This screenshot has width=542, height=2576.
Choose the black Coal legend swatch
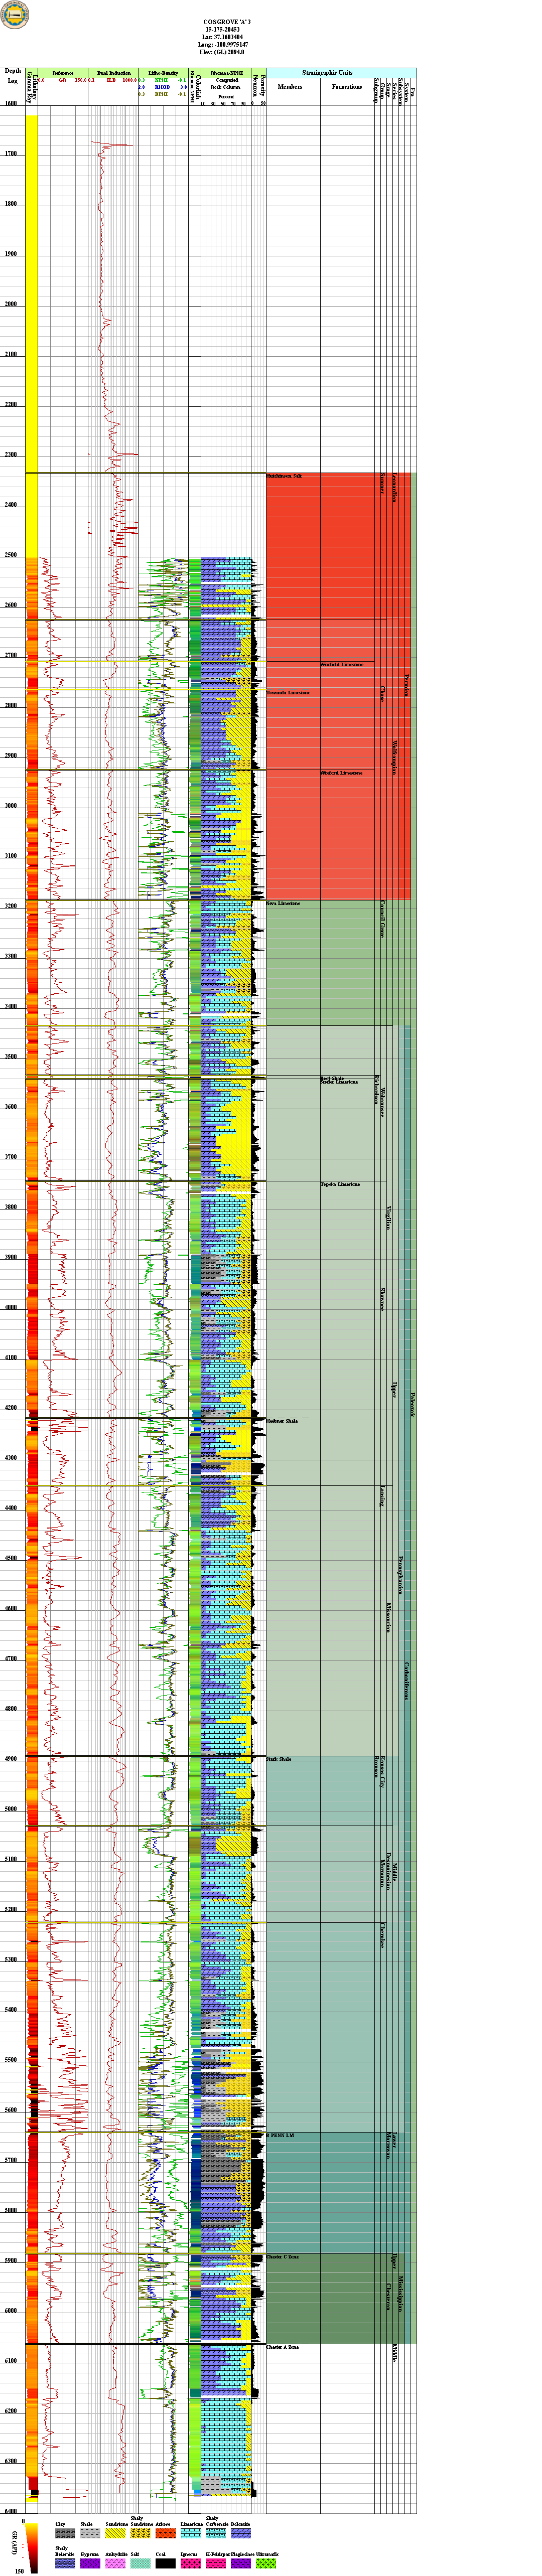165,2564
